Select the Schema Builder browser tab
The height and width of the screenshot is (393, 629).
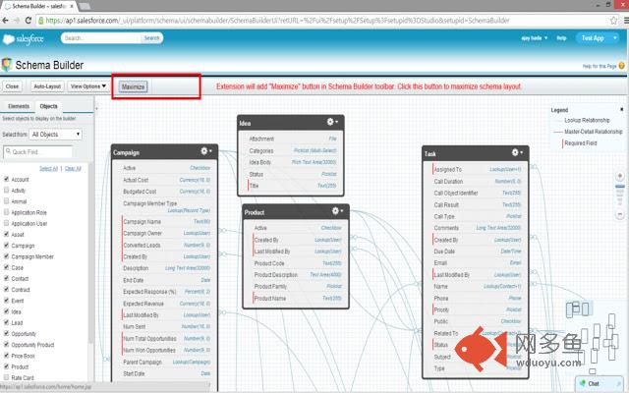tap(39, 6)
